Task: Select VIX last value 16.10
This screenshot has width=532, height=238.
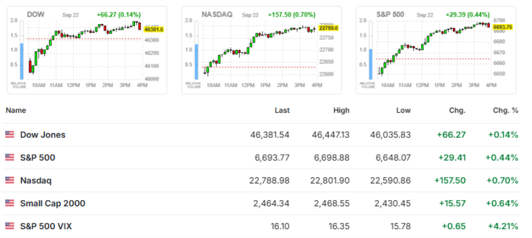Action: click(x=281, y=226)
